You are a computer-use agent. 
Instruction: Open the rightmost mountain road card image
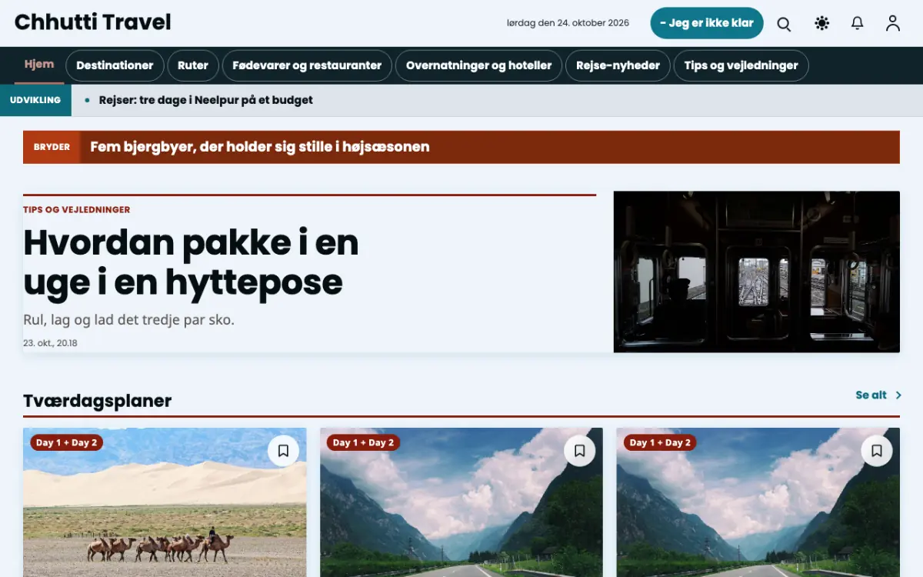[758, 502]
